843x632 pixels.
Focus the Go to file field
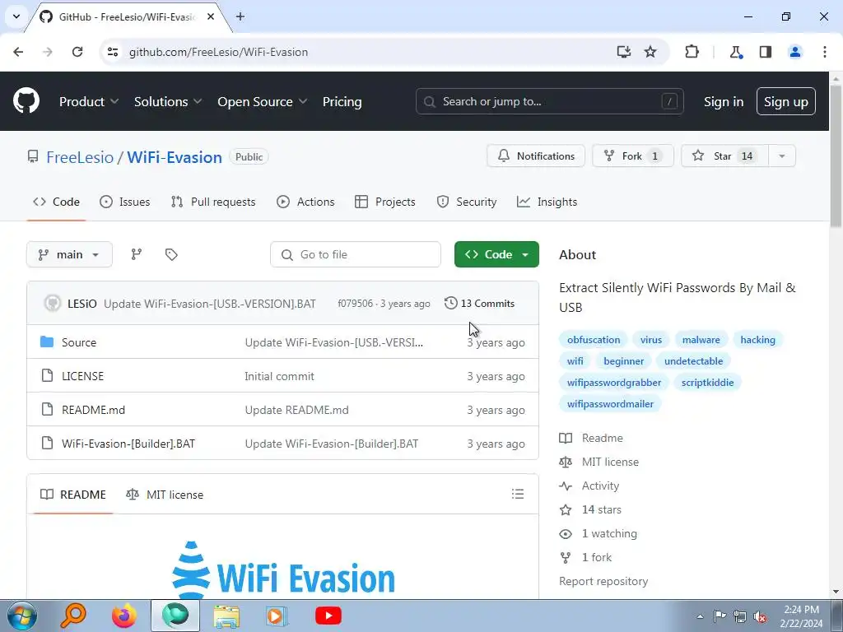coord(356,255)
